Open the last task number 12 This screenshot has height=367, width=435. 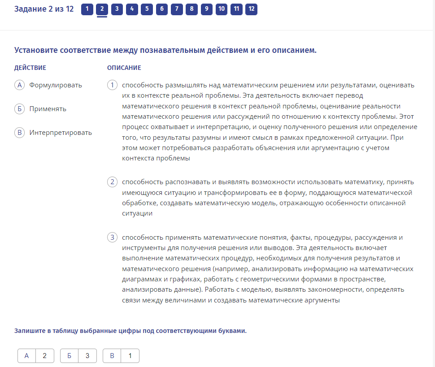pyautogui.click(x=252, y=9)
